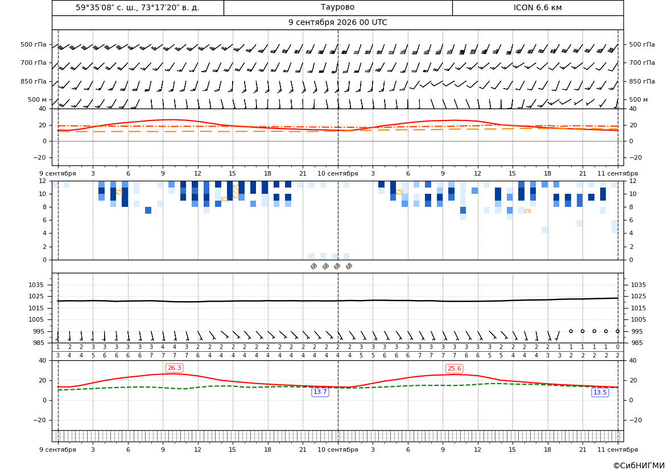Click the 9 сентября 2026 00 UTC header
Viewport: 665px width, 470px height.
pos(337,23)
